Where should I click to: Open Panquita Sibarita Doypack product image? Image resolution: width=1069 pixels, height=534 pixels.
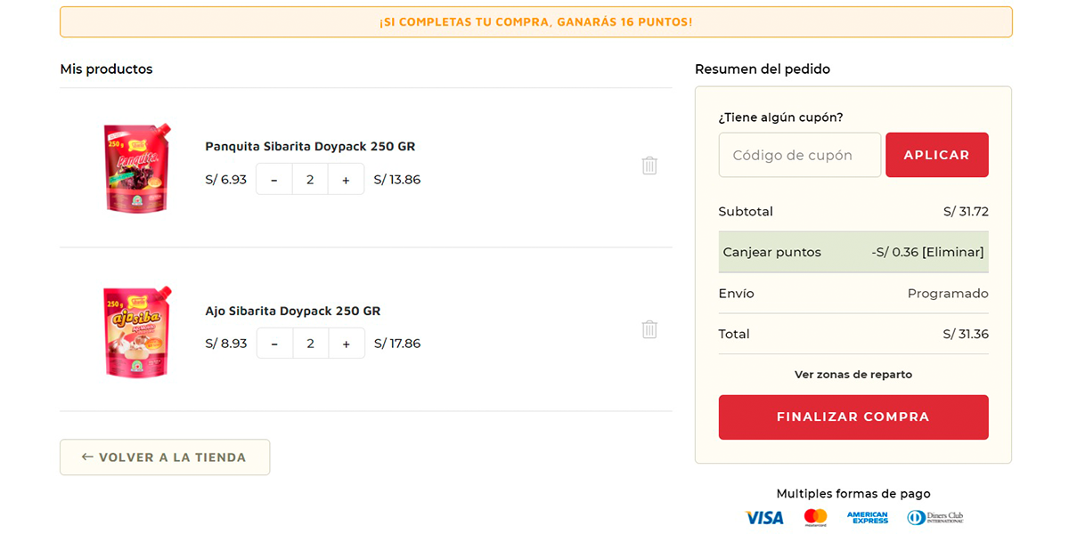coord(136,168)
